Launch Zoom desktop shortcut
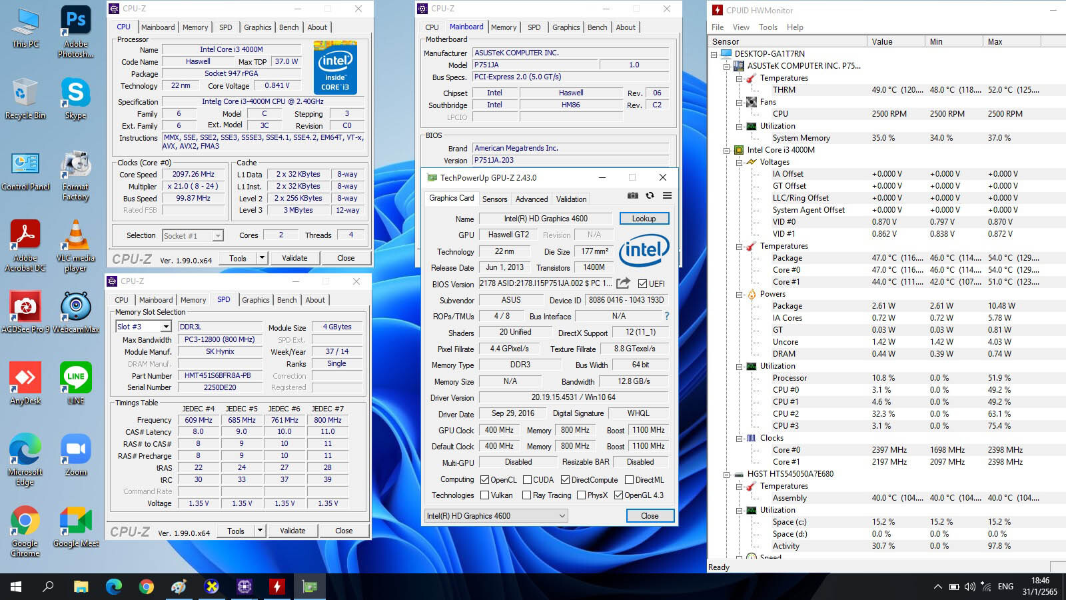The height and width of the screenshot is (600, 1066). [x=75, y=455]
